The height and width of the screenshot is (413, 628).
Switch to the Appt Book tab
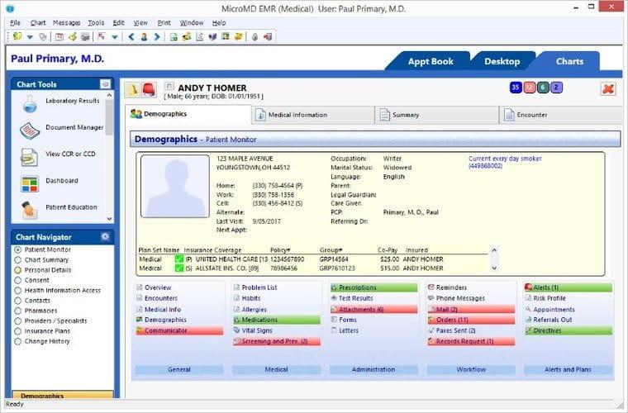[x=431, y=61]
